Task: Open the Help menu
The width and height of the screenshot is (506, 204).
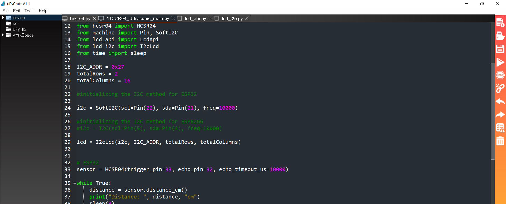Action: tap(43, 11)
